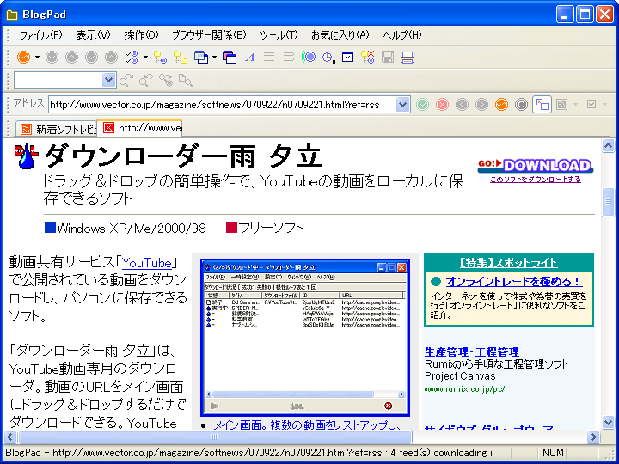
Task: Click the overlapping red-blue windows icon
Action: click(x=230, y=58)
